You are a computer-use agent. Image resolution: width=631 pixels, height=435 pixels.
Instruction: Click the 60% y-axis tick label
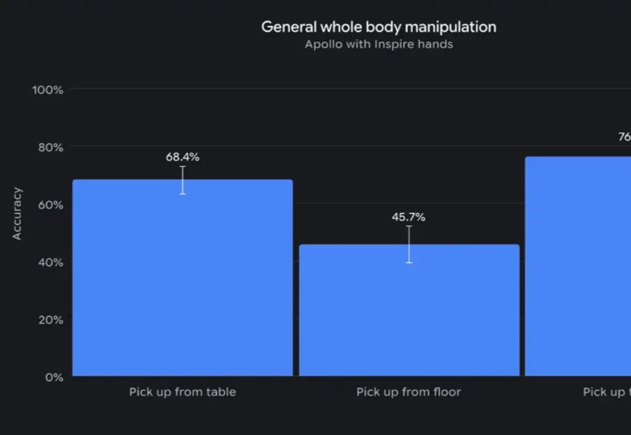51,205
